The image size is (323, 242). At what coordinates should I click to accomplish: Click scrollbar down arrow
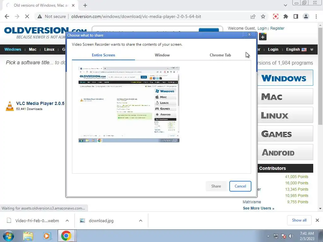click(x=320, y=209)
